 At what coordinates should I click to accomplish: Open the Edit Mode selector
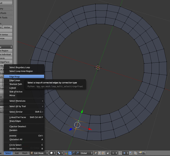pyautogui.click(x=39, y=153)
